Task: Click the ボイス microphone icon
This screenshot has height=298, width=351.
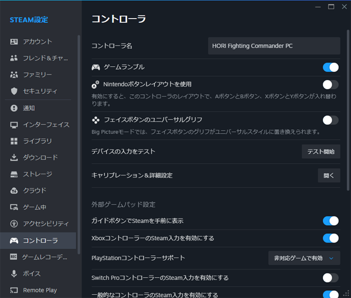Action: (x=14, y=273)
